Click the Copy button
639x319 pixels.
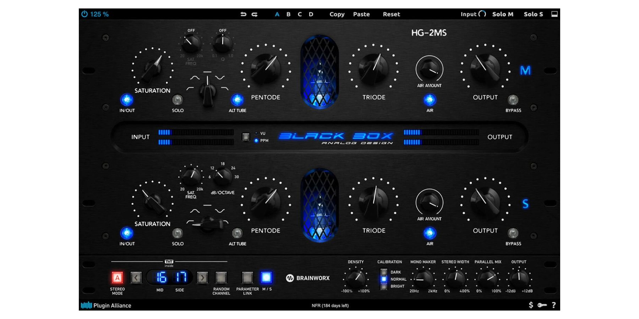point(337,14)
